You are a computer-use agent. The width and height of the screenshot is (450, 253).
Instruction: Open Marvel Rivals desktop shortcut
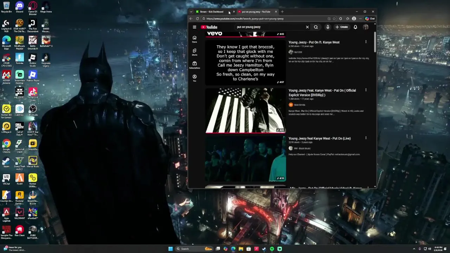[x=33, y=162]
